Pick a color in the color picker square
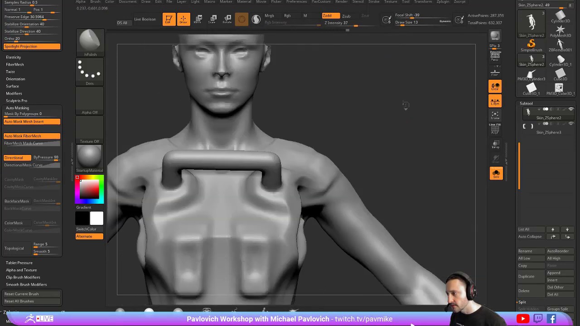This screenshot has width=580, height=326. (90, 189)
